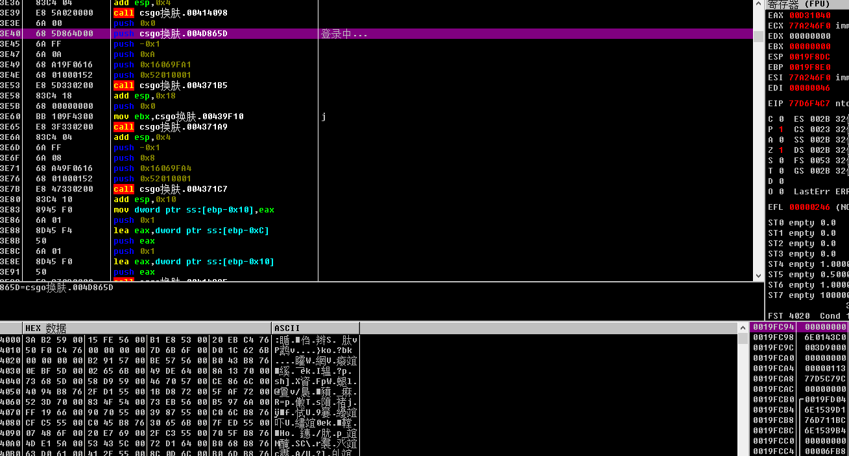
Task: Click disassembly scrollbar down arrow
Action: tap(758, 276)
